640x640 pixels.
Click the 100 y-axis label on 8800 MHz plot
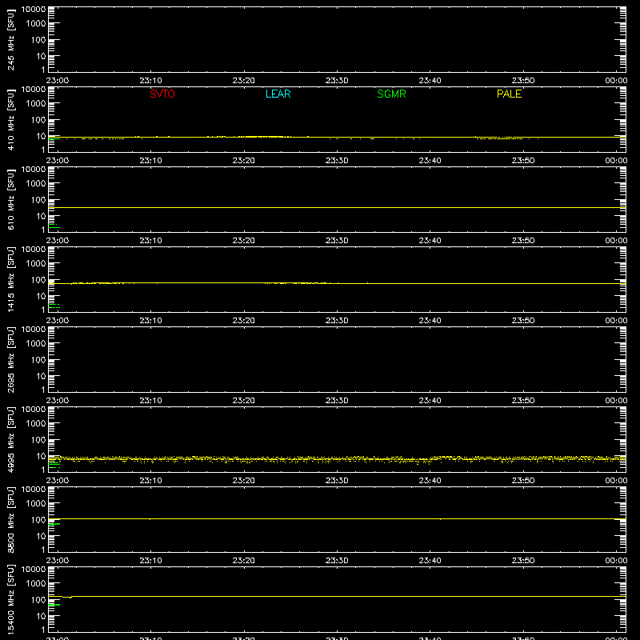pyautogui.click(x=38, y=520)
